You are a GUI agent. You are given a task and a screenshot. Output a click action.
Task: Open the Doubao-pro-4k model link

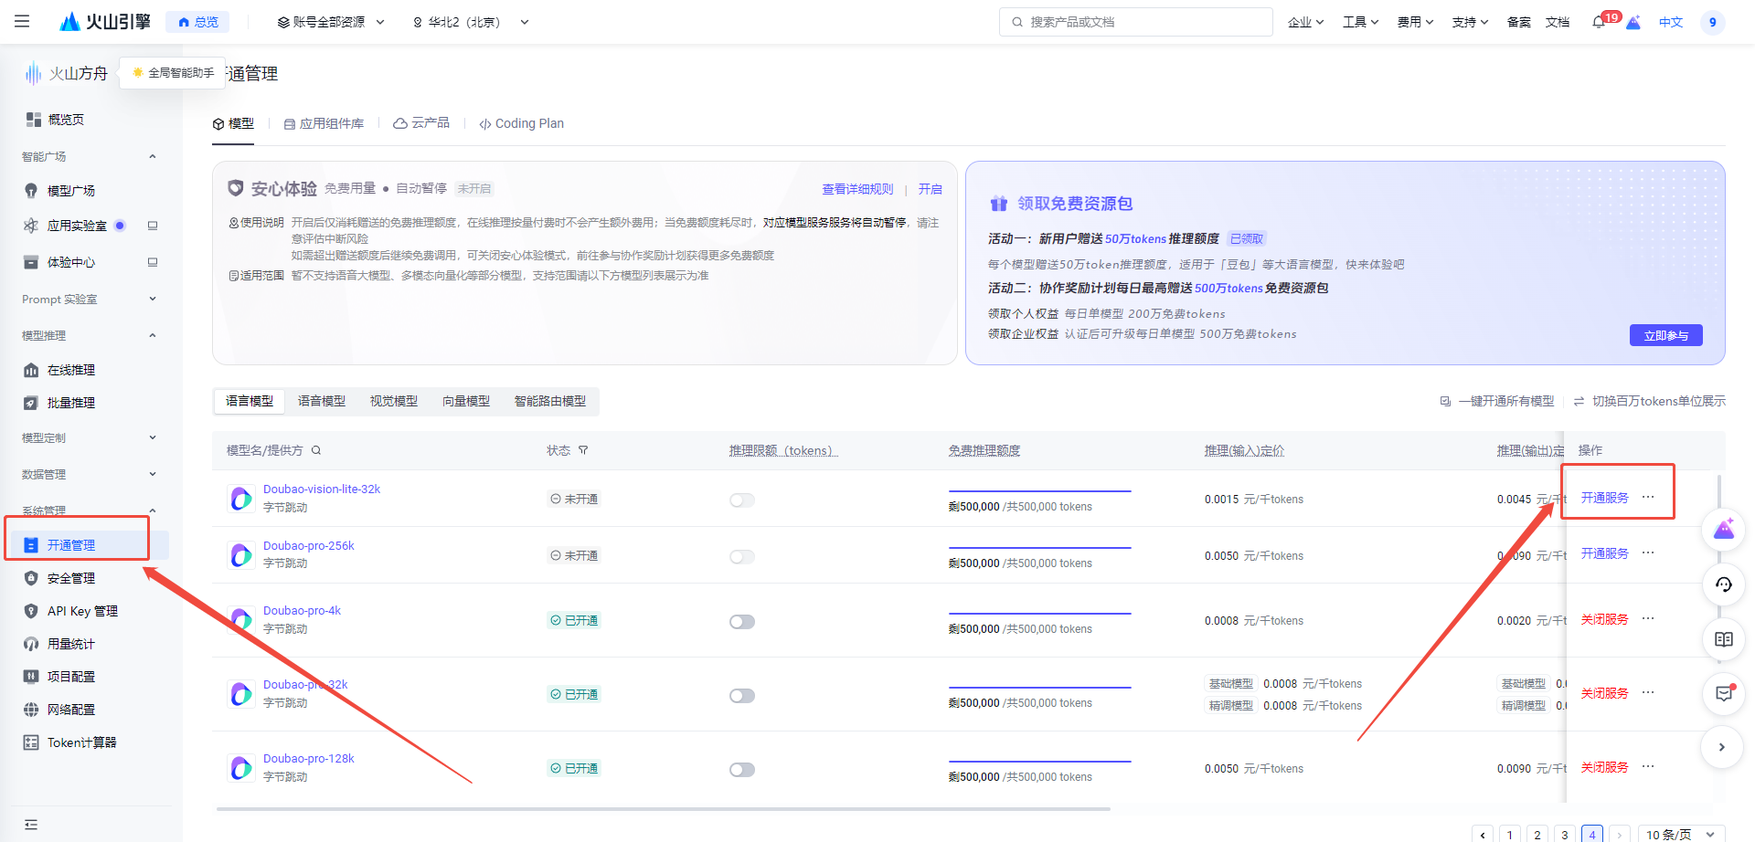(x=302, y=610)
